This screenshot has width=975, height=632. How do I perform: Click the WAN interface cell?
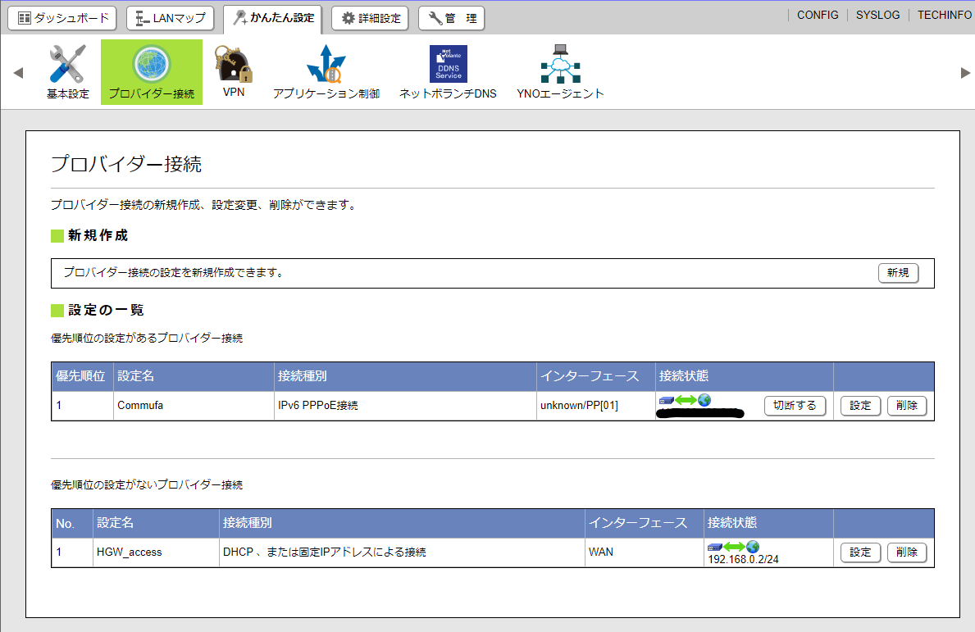coord(645,552)
